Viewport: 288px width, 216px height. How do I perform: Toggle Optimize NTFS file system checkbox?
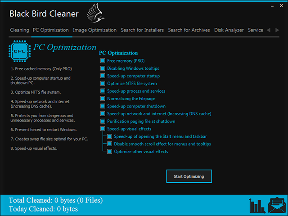[x=103, y=83]
